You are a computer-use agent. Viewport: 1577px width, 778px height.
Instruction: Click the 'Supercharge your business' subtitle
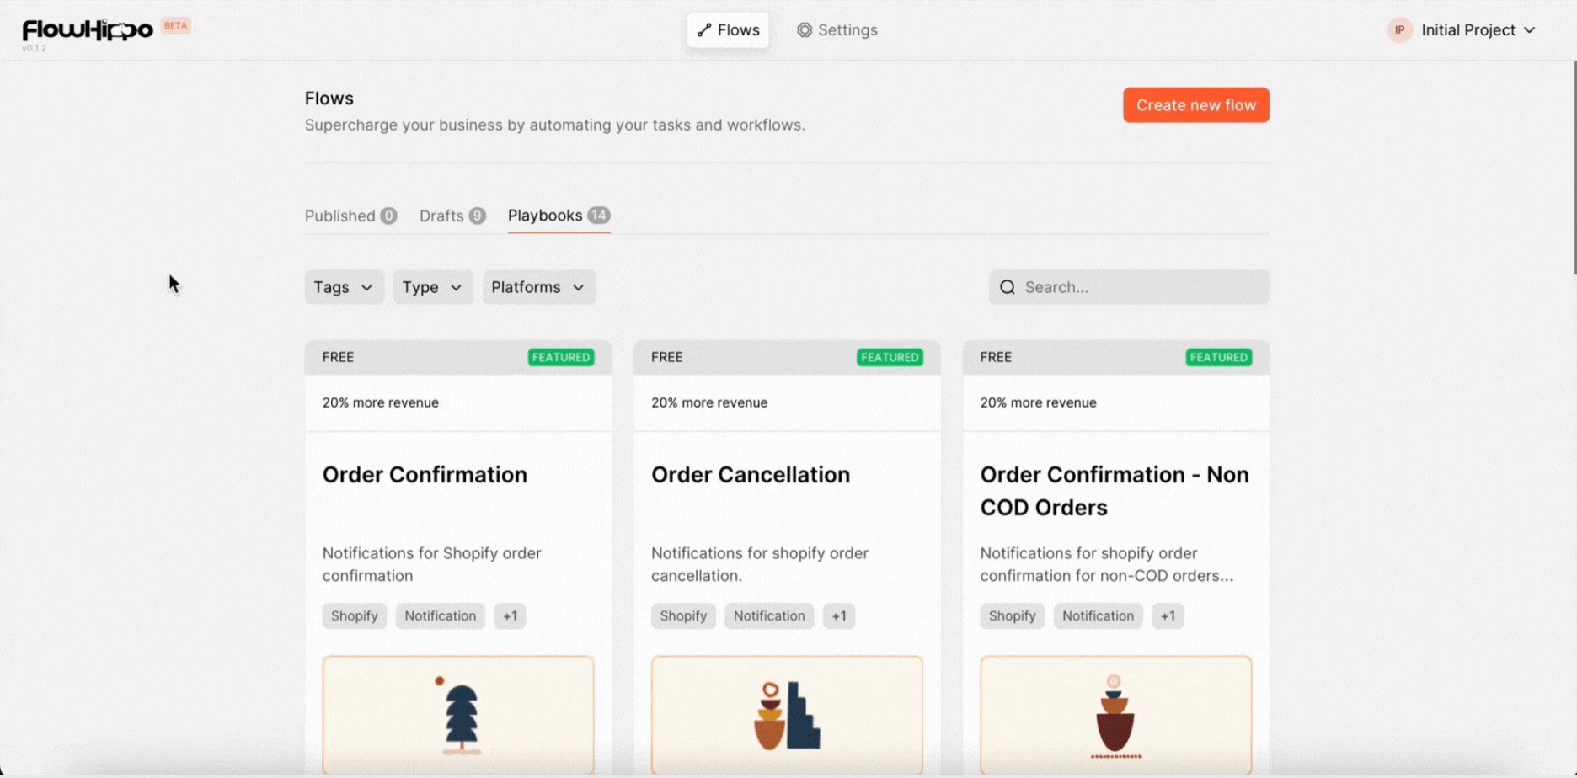coord(555,125)
